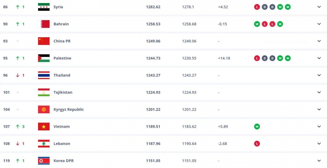
Task: Click the Thailand flag icon
Action: point(43,75)
